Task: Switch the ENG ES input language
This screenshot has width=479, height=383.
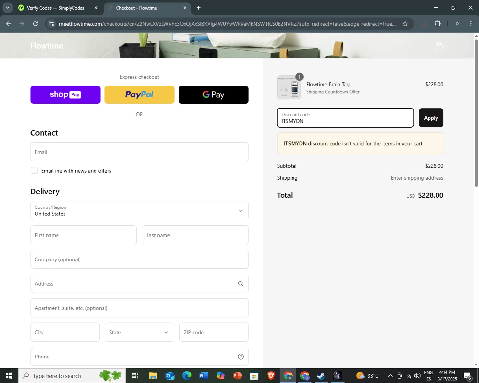Action: 429,376
